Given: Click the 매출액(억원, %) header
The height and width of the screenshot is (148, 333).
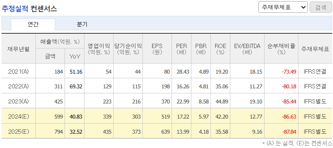Looking at the screenshot, I should click(x=60, y=41).
